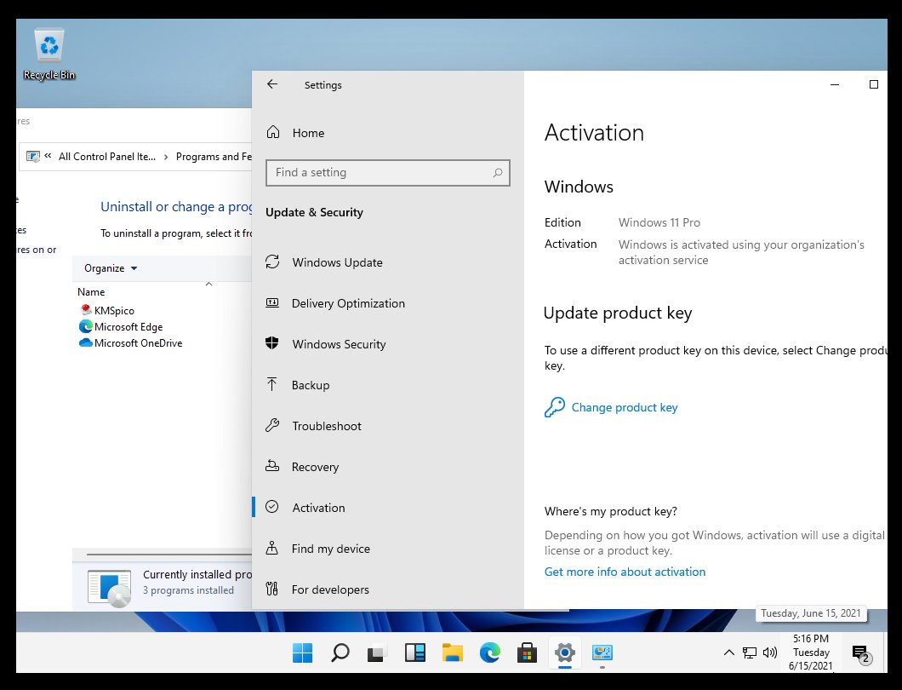Image resolution: width=902 pixels, height=690 pixels.
Task: Click the network icon in the system tray
Action: (x=750, y=653)
